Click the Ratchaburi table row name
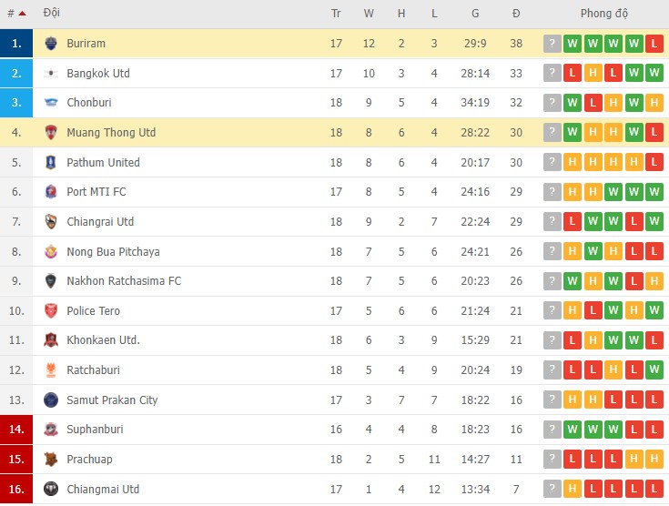This screenshot has width=669, height=506. coord(93,370)
